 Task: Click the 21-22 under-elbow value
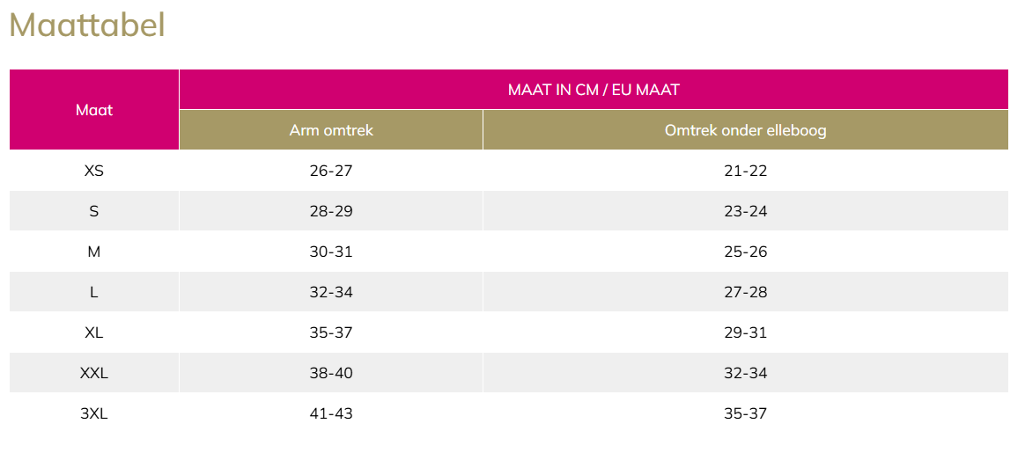coord(745,171)
